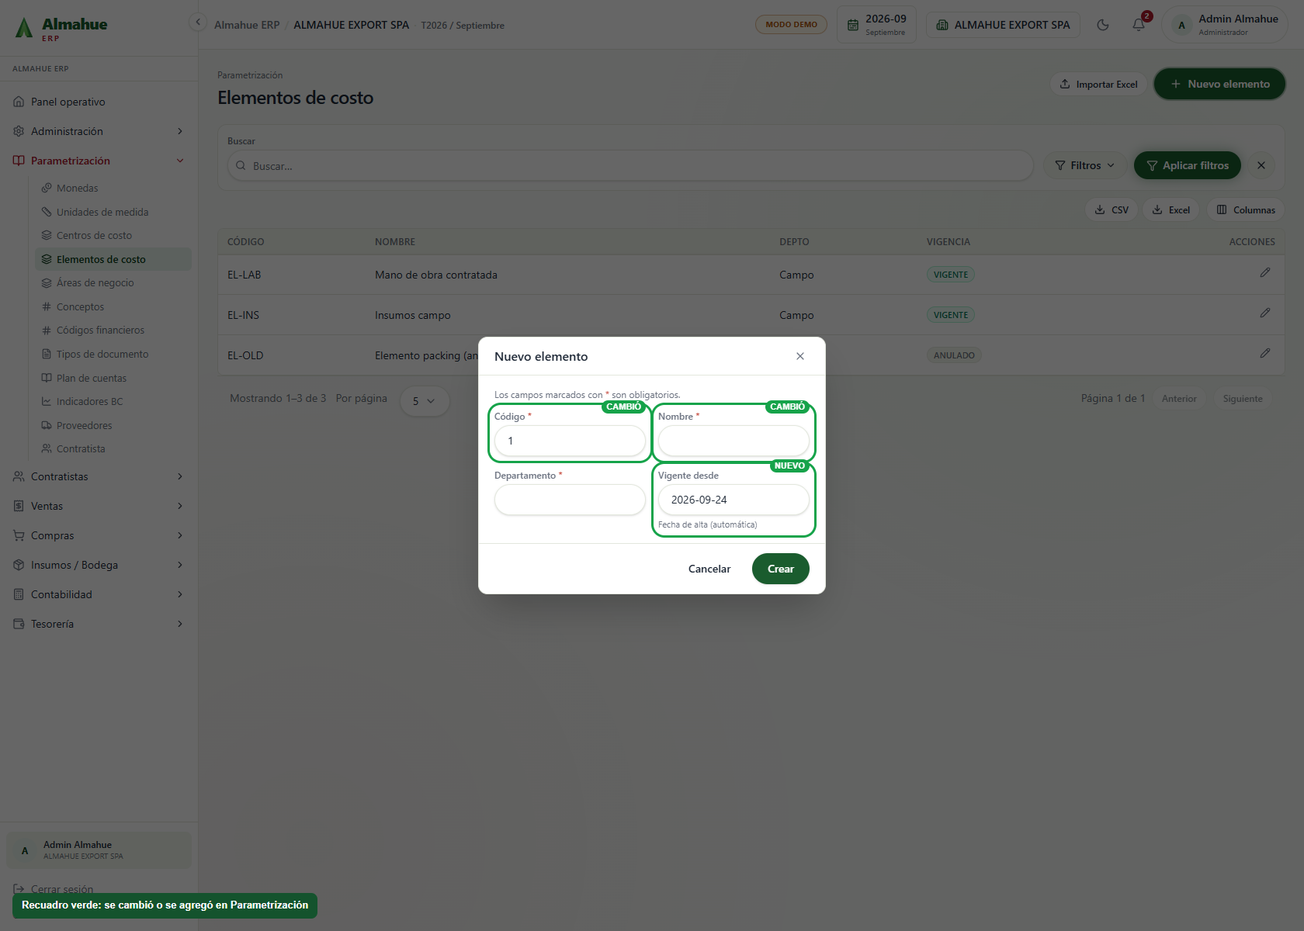The height and width of the screenshot is (931, 1304).
Task: Open the 2026-09 period selector
Action: [x=876, y=25]
